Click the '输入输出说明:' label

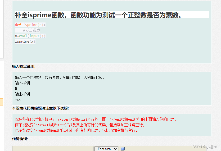24,66
